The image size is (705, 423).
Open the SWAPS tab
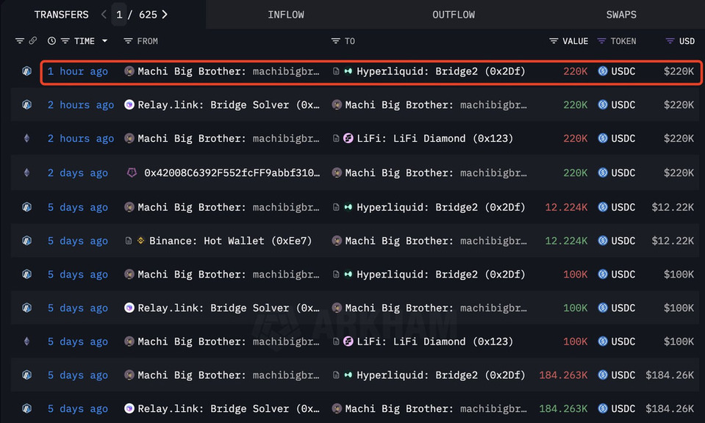coord(621,15)
